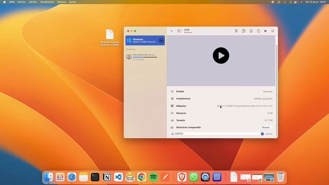The height and width of the screenshot is (185, 329).
Task: Open Spotlight search in menu bar
Action: pyautogui.click(x=290, y=2)
